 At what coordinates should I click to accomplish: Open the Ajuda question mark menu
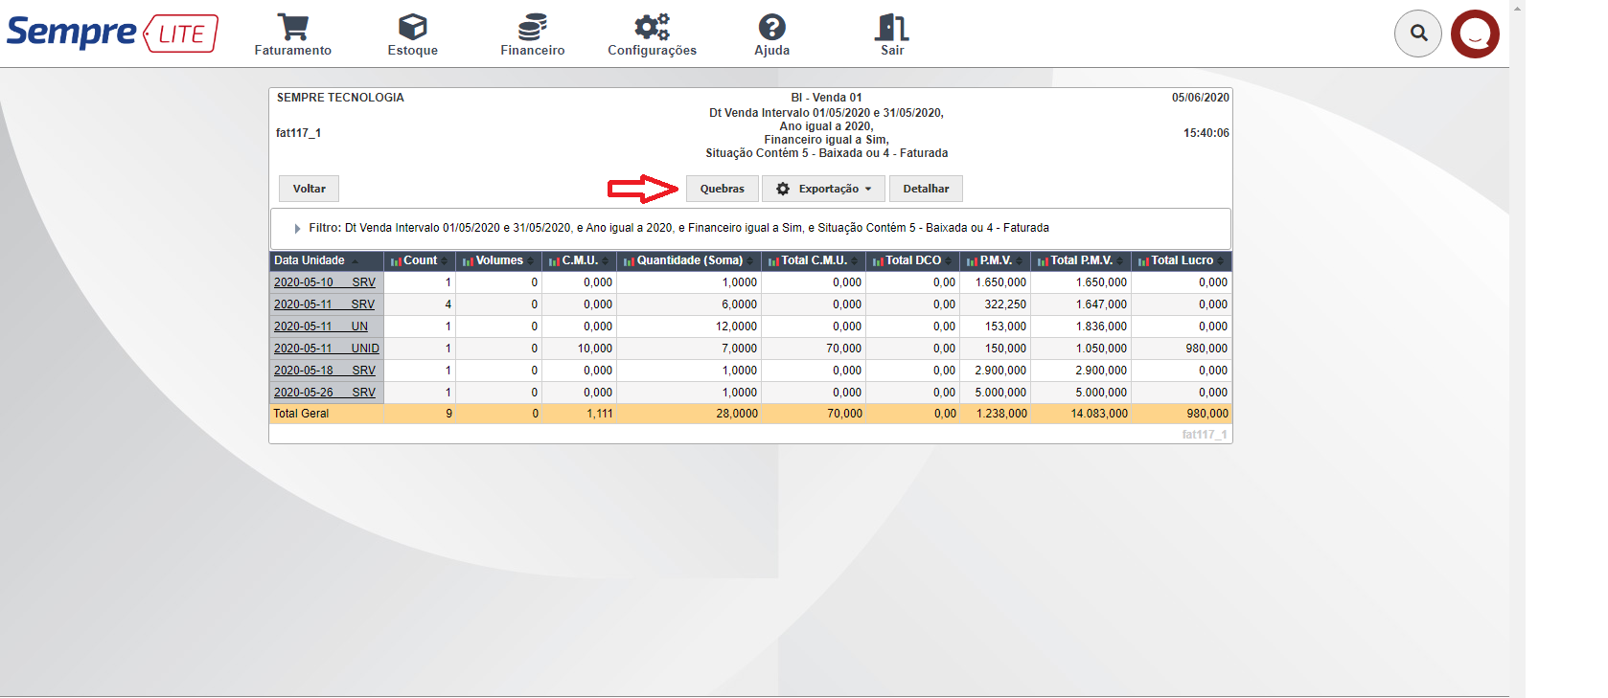[x=771, y=35]
